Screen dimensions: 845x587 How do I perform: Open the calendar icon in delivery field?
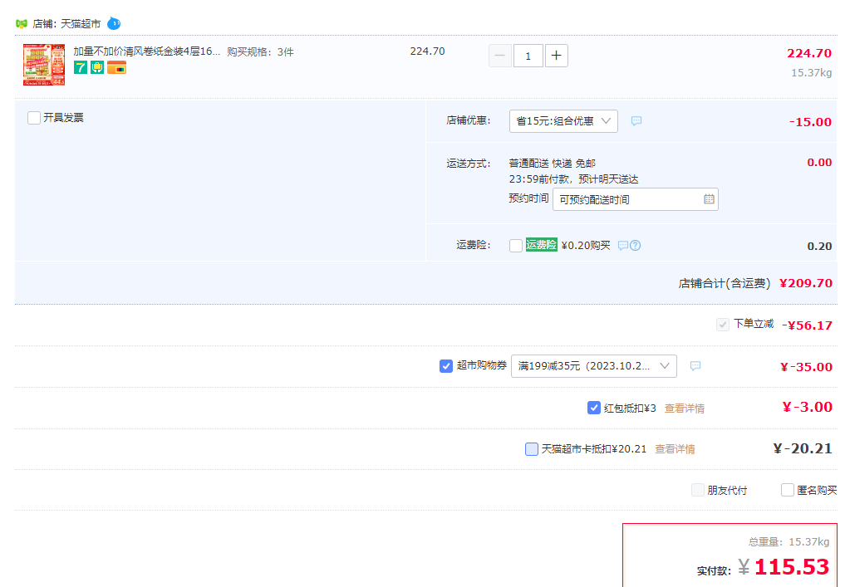point(709,199)
